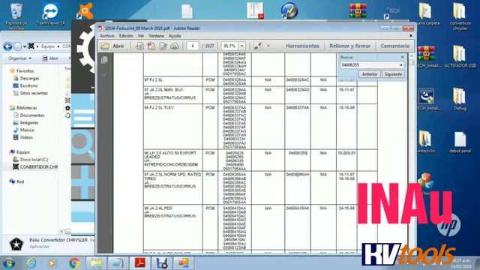
Task: Click the WinRAR archive icon on top desktop row
Action: (x=358, y=11)
